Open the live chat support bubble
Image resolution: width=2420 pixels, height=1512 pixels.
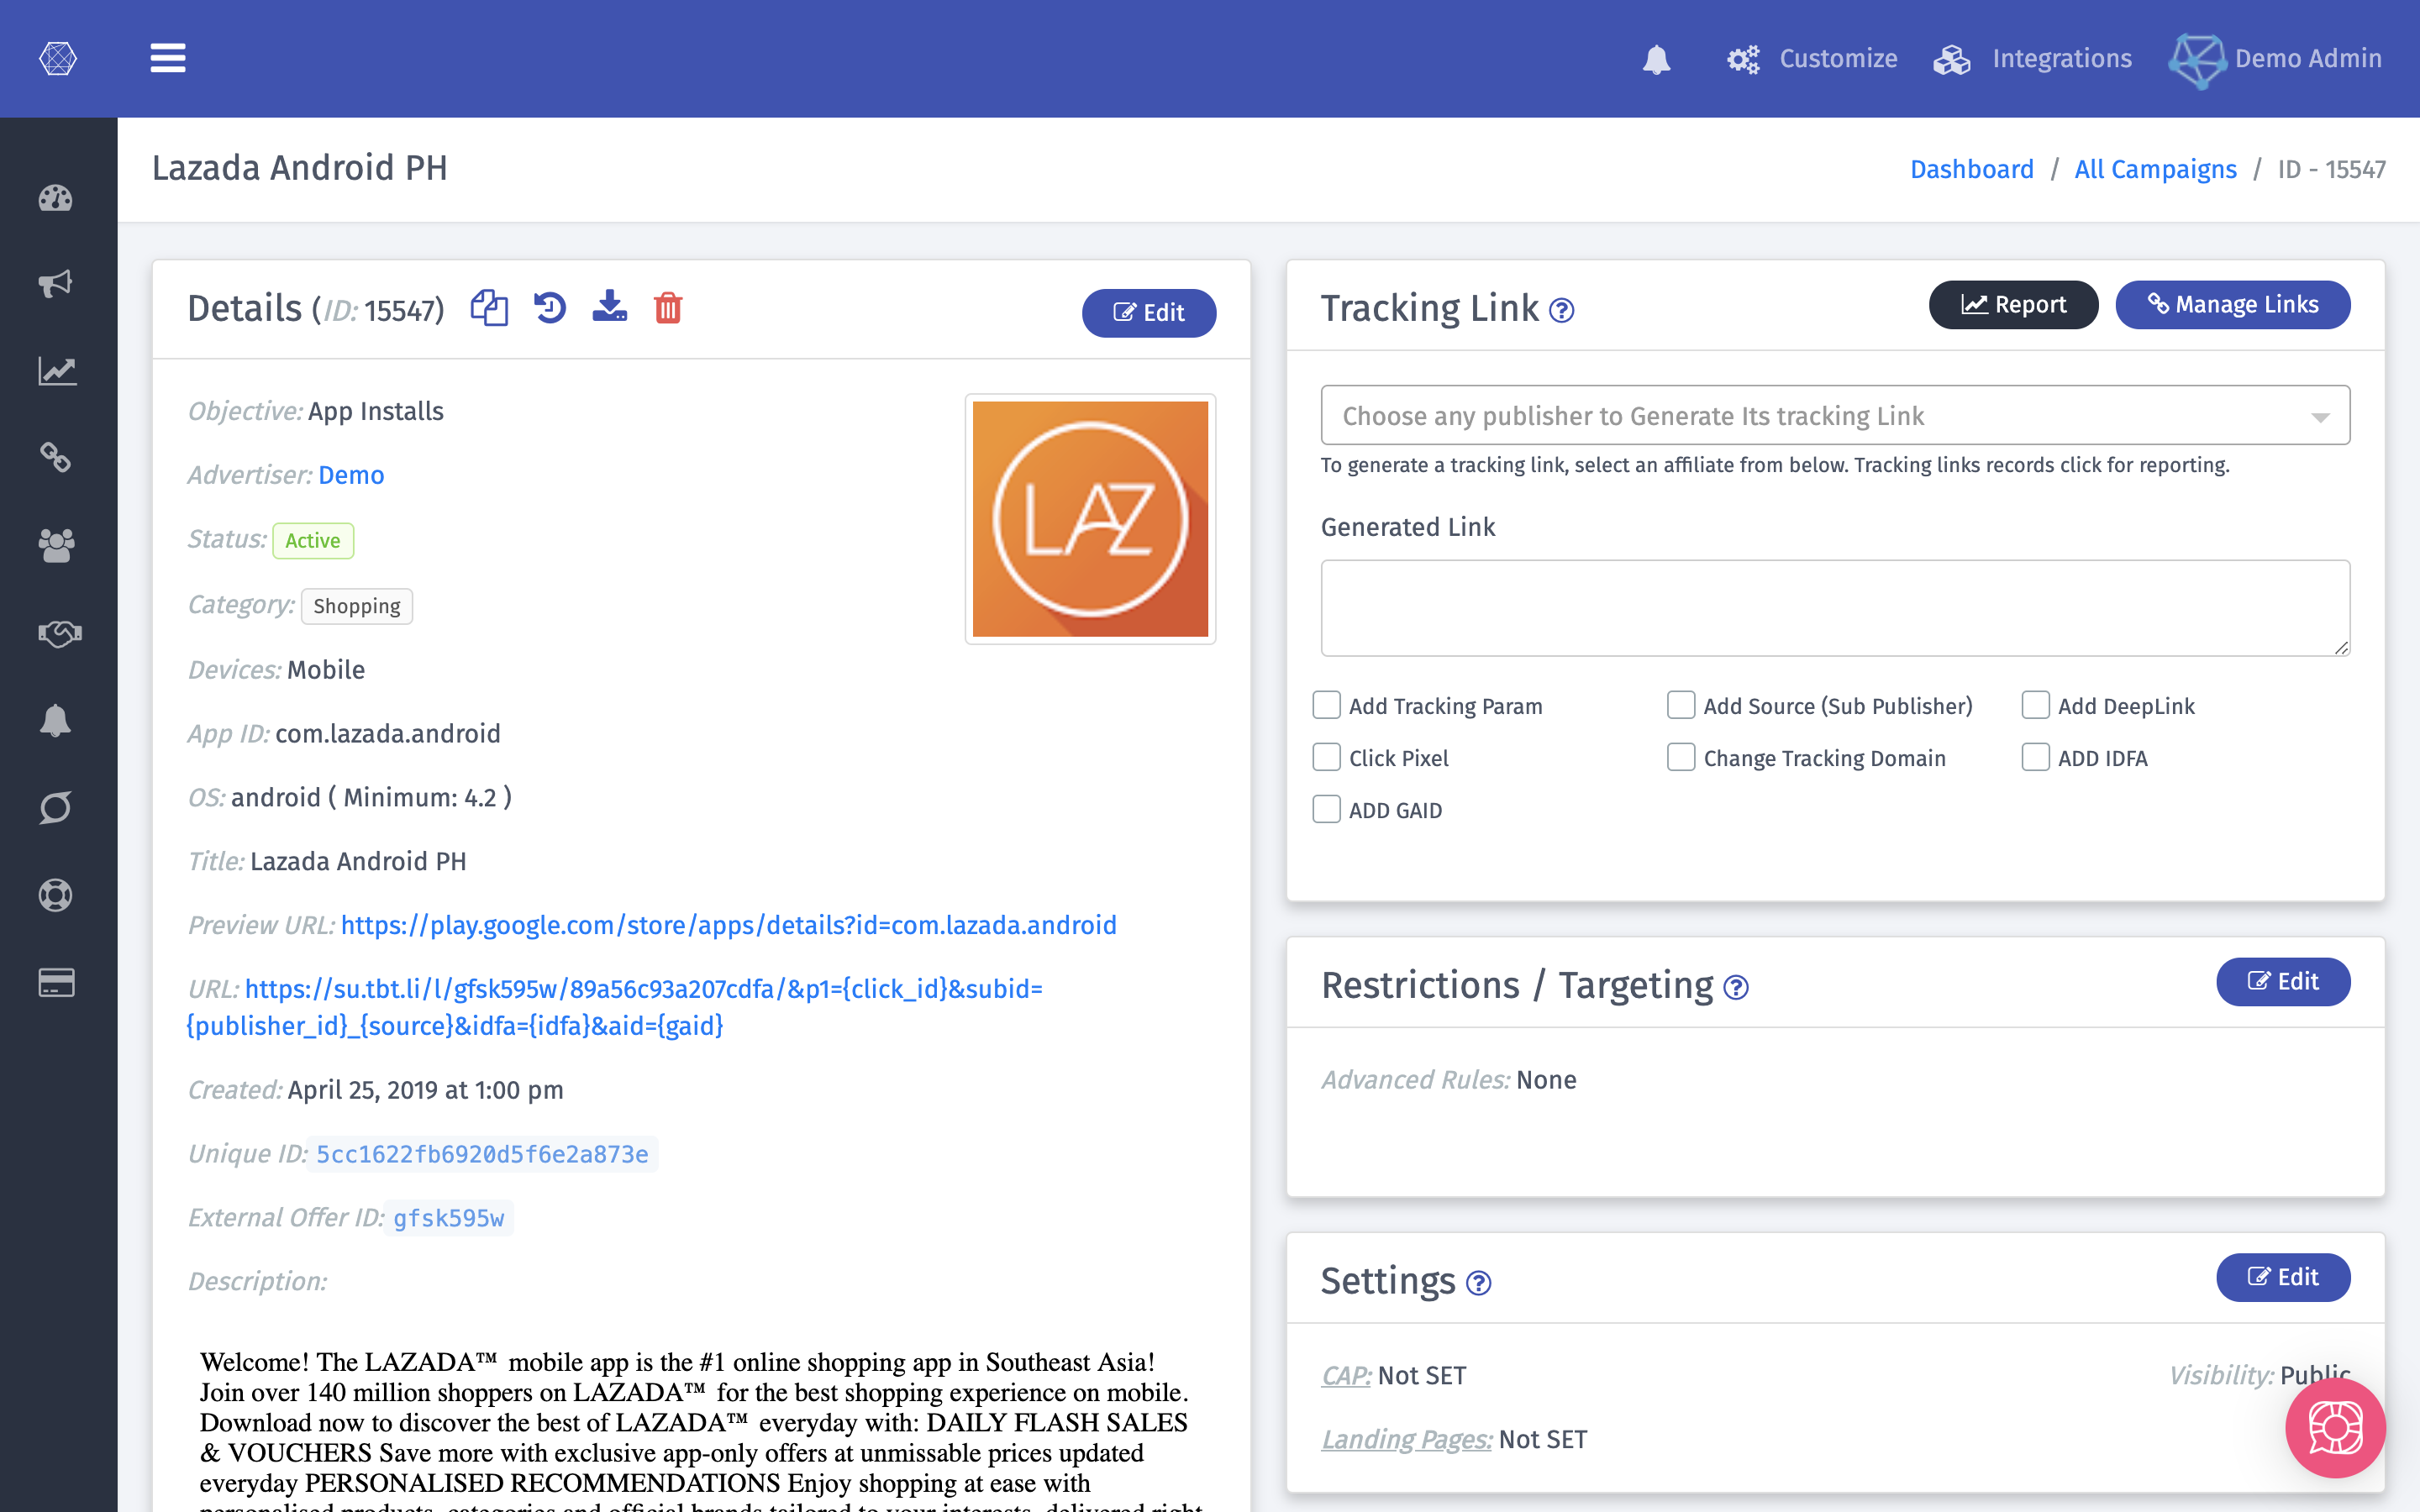[x=2335, y=1427]
